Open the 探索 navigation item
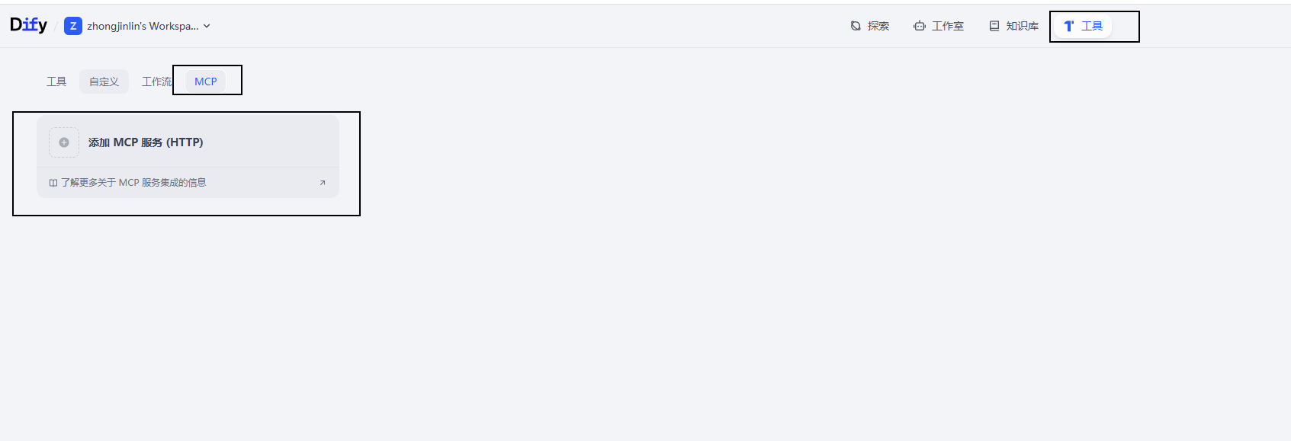The image size is (1291, 441). [878, 26]
